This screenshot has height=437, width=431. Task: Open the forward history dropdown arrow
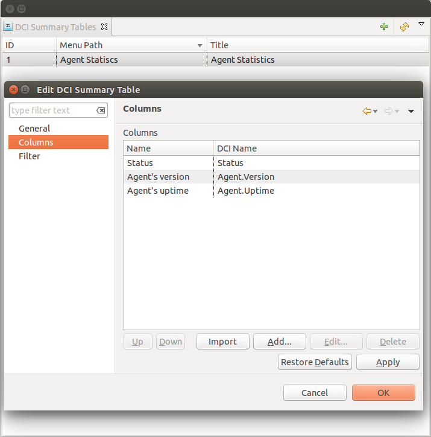click(397, 111)
